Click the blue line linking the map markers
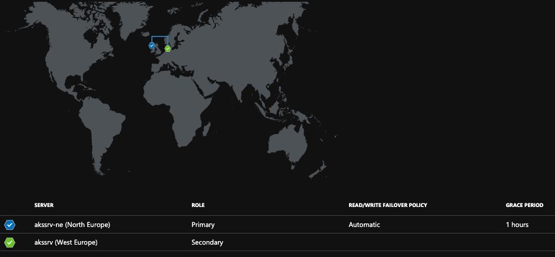555x257 pixels. [159, 37]
